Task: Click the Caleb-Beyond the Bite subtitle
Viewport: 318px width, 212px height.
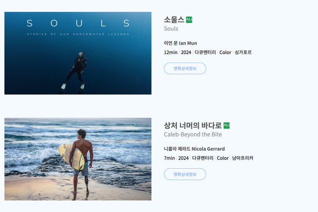Action: click(x=193, y=135)
